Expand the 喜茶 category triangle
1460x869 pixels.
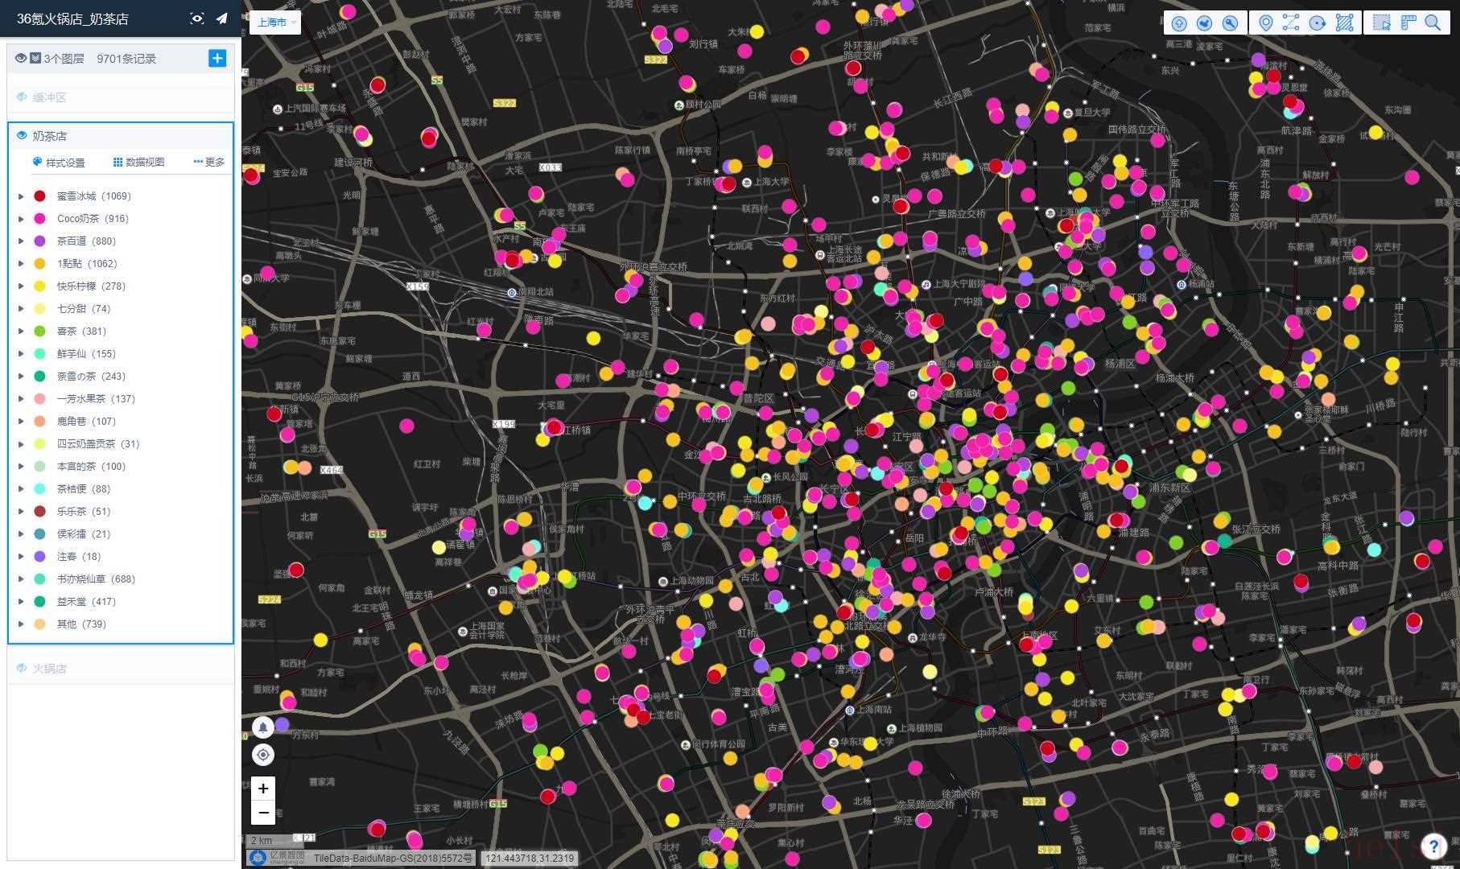[21, 332]
